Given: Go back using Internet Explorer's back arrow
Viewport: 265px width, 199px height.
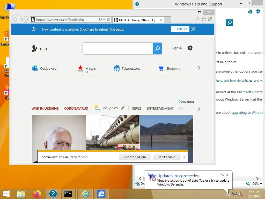Looking at the screenshot, I should click(x=16, y=19).
